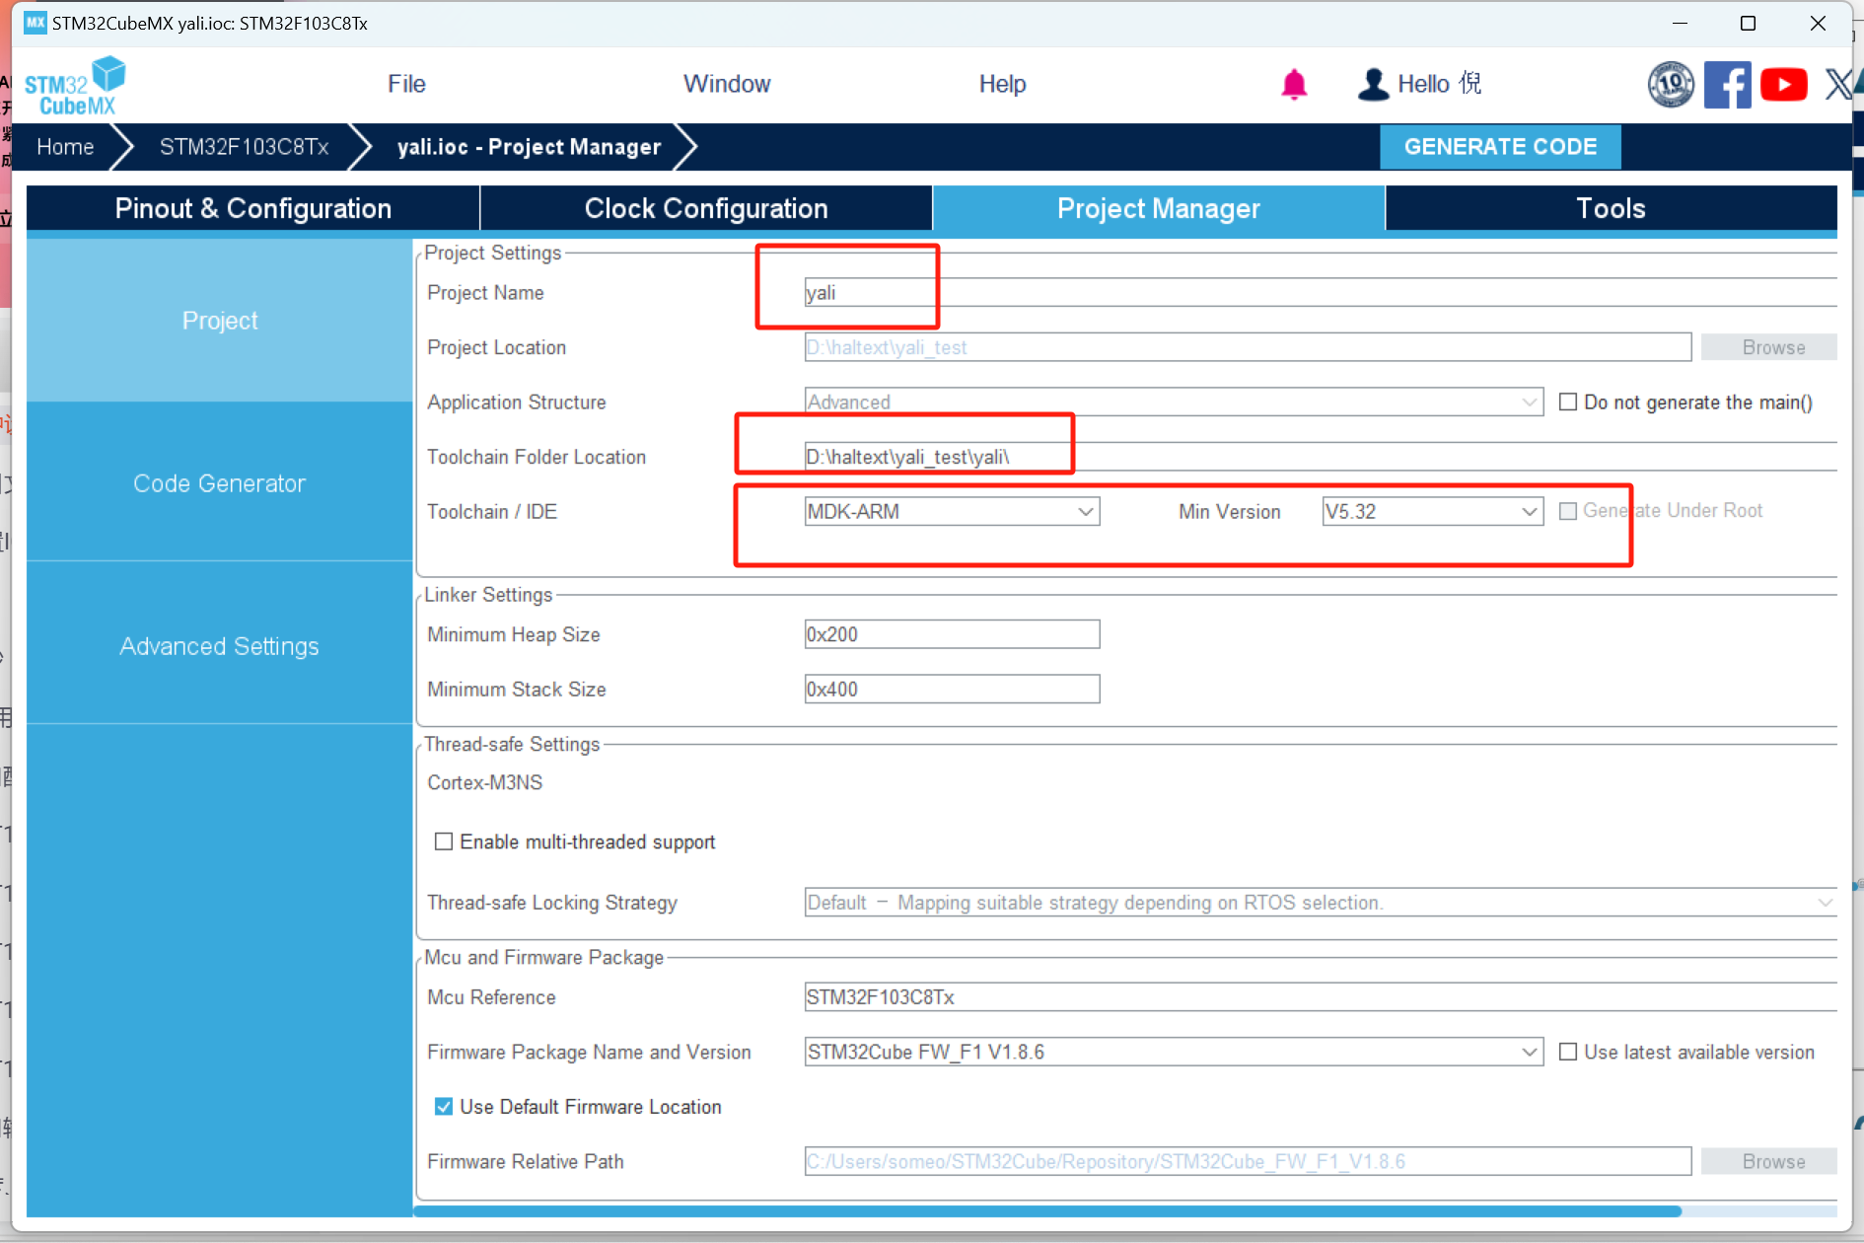This screenshot has height=1243, width=1864.
Task: Click the Mcu and Firmware Package title
Action: click(x=543, y=957)
